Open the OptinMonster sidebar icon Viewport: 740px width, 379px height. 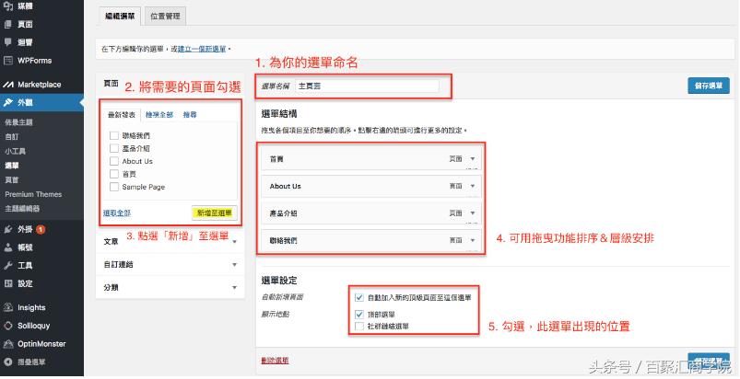click(8, 344)
